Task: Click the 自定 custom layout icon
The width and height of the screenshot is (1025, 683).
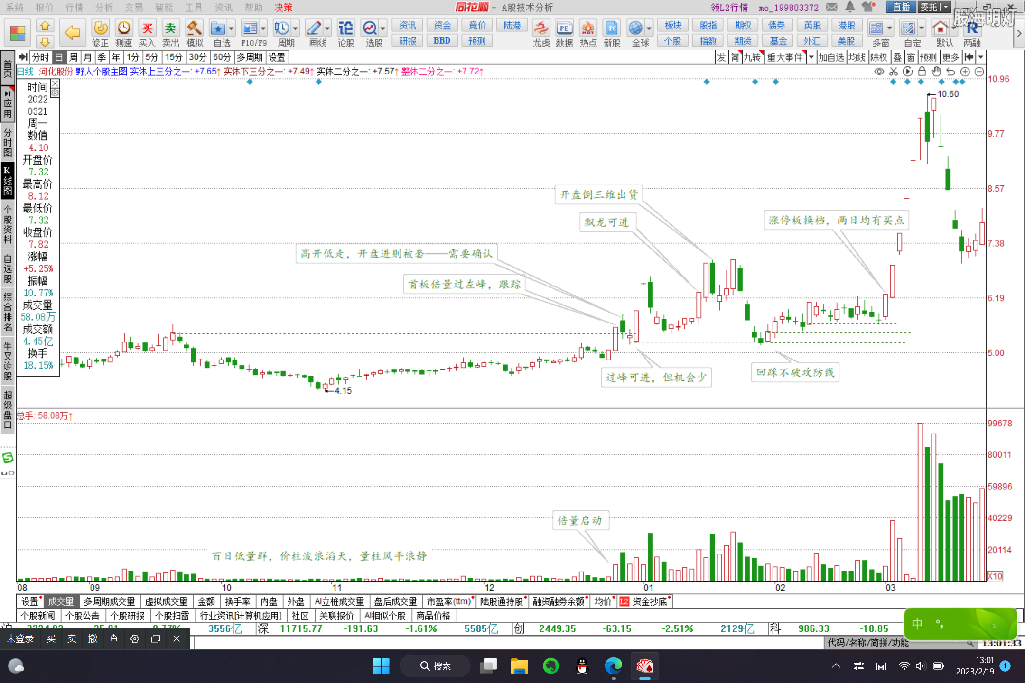Action: click(908, 28)
